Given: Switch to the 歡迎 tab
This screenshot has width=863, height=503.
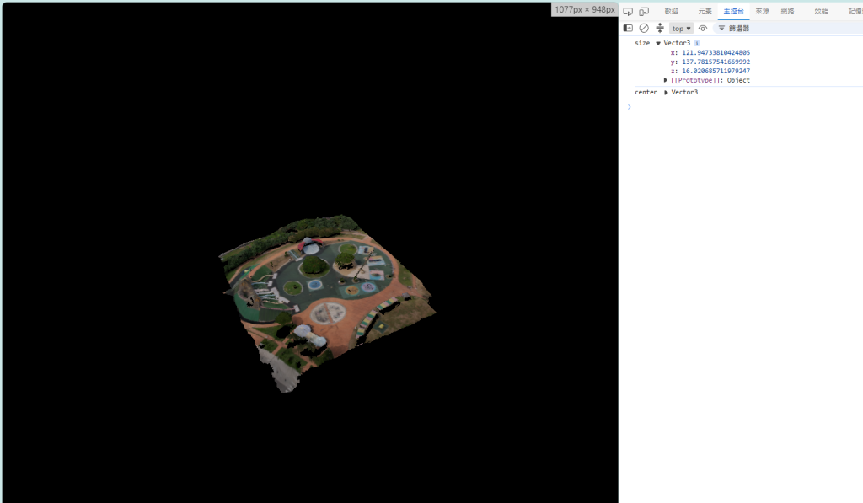Looking at the screenshot, I should [x=672, y=12].
